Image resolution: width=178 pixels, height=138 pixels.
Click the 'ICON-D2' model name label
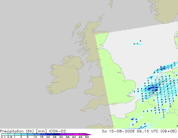click(57, 131)
